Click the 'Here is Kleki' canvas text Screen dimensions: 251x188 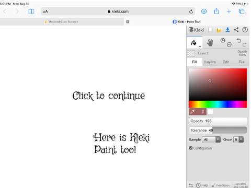pyautogui.click(x=121, y=137)
